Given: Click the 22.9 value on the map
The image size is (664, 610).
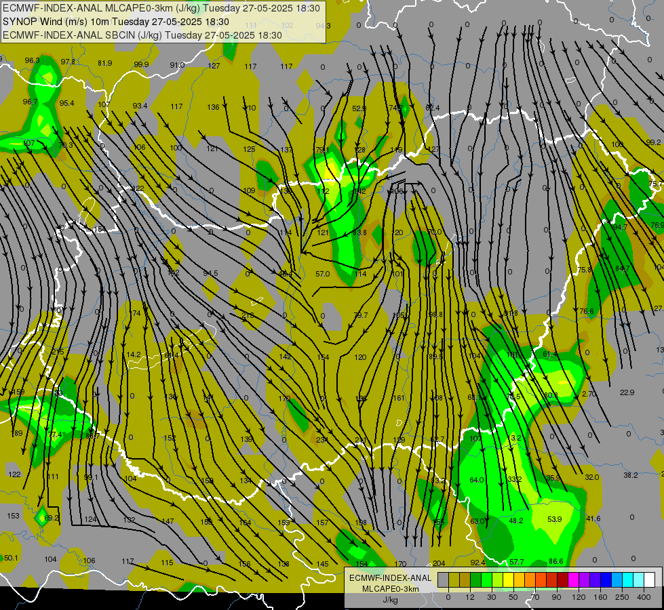Looking at the screenshot, I should [x=627, y=392].
